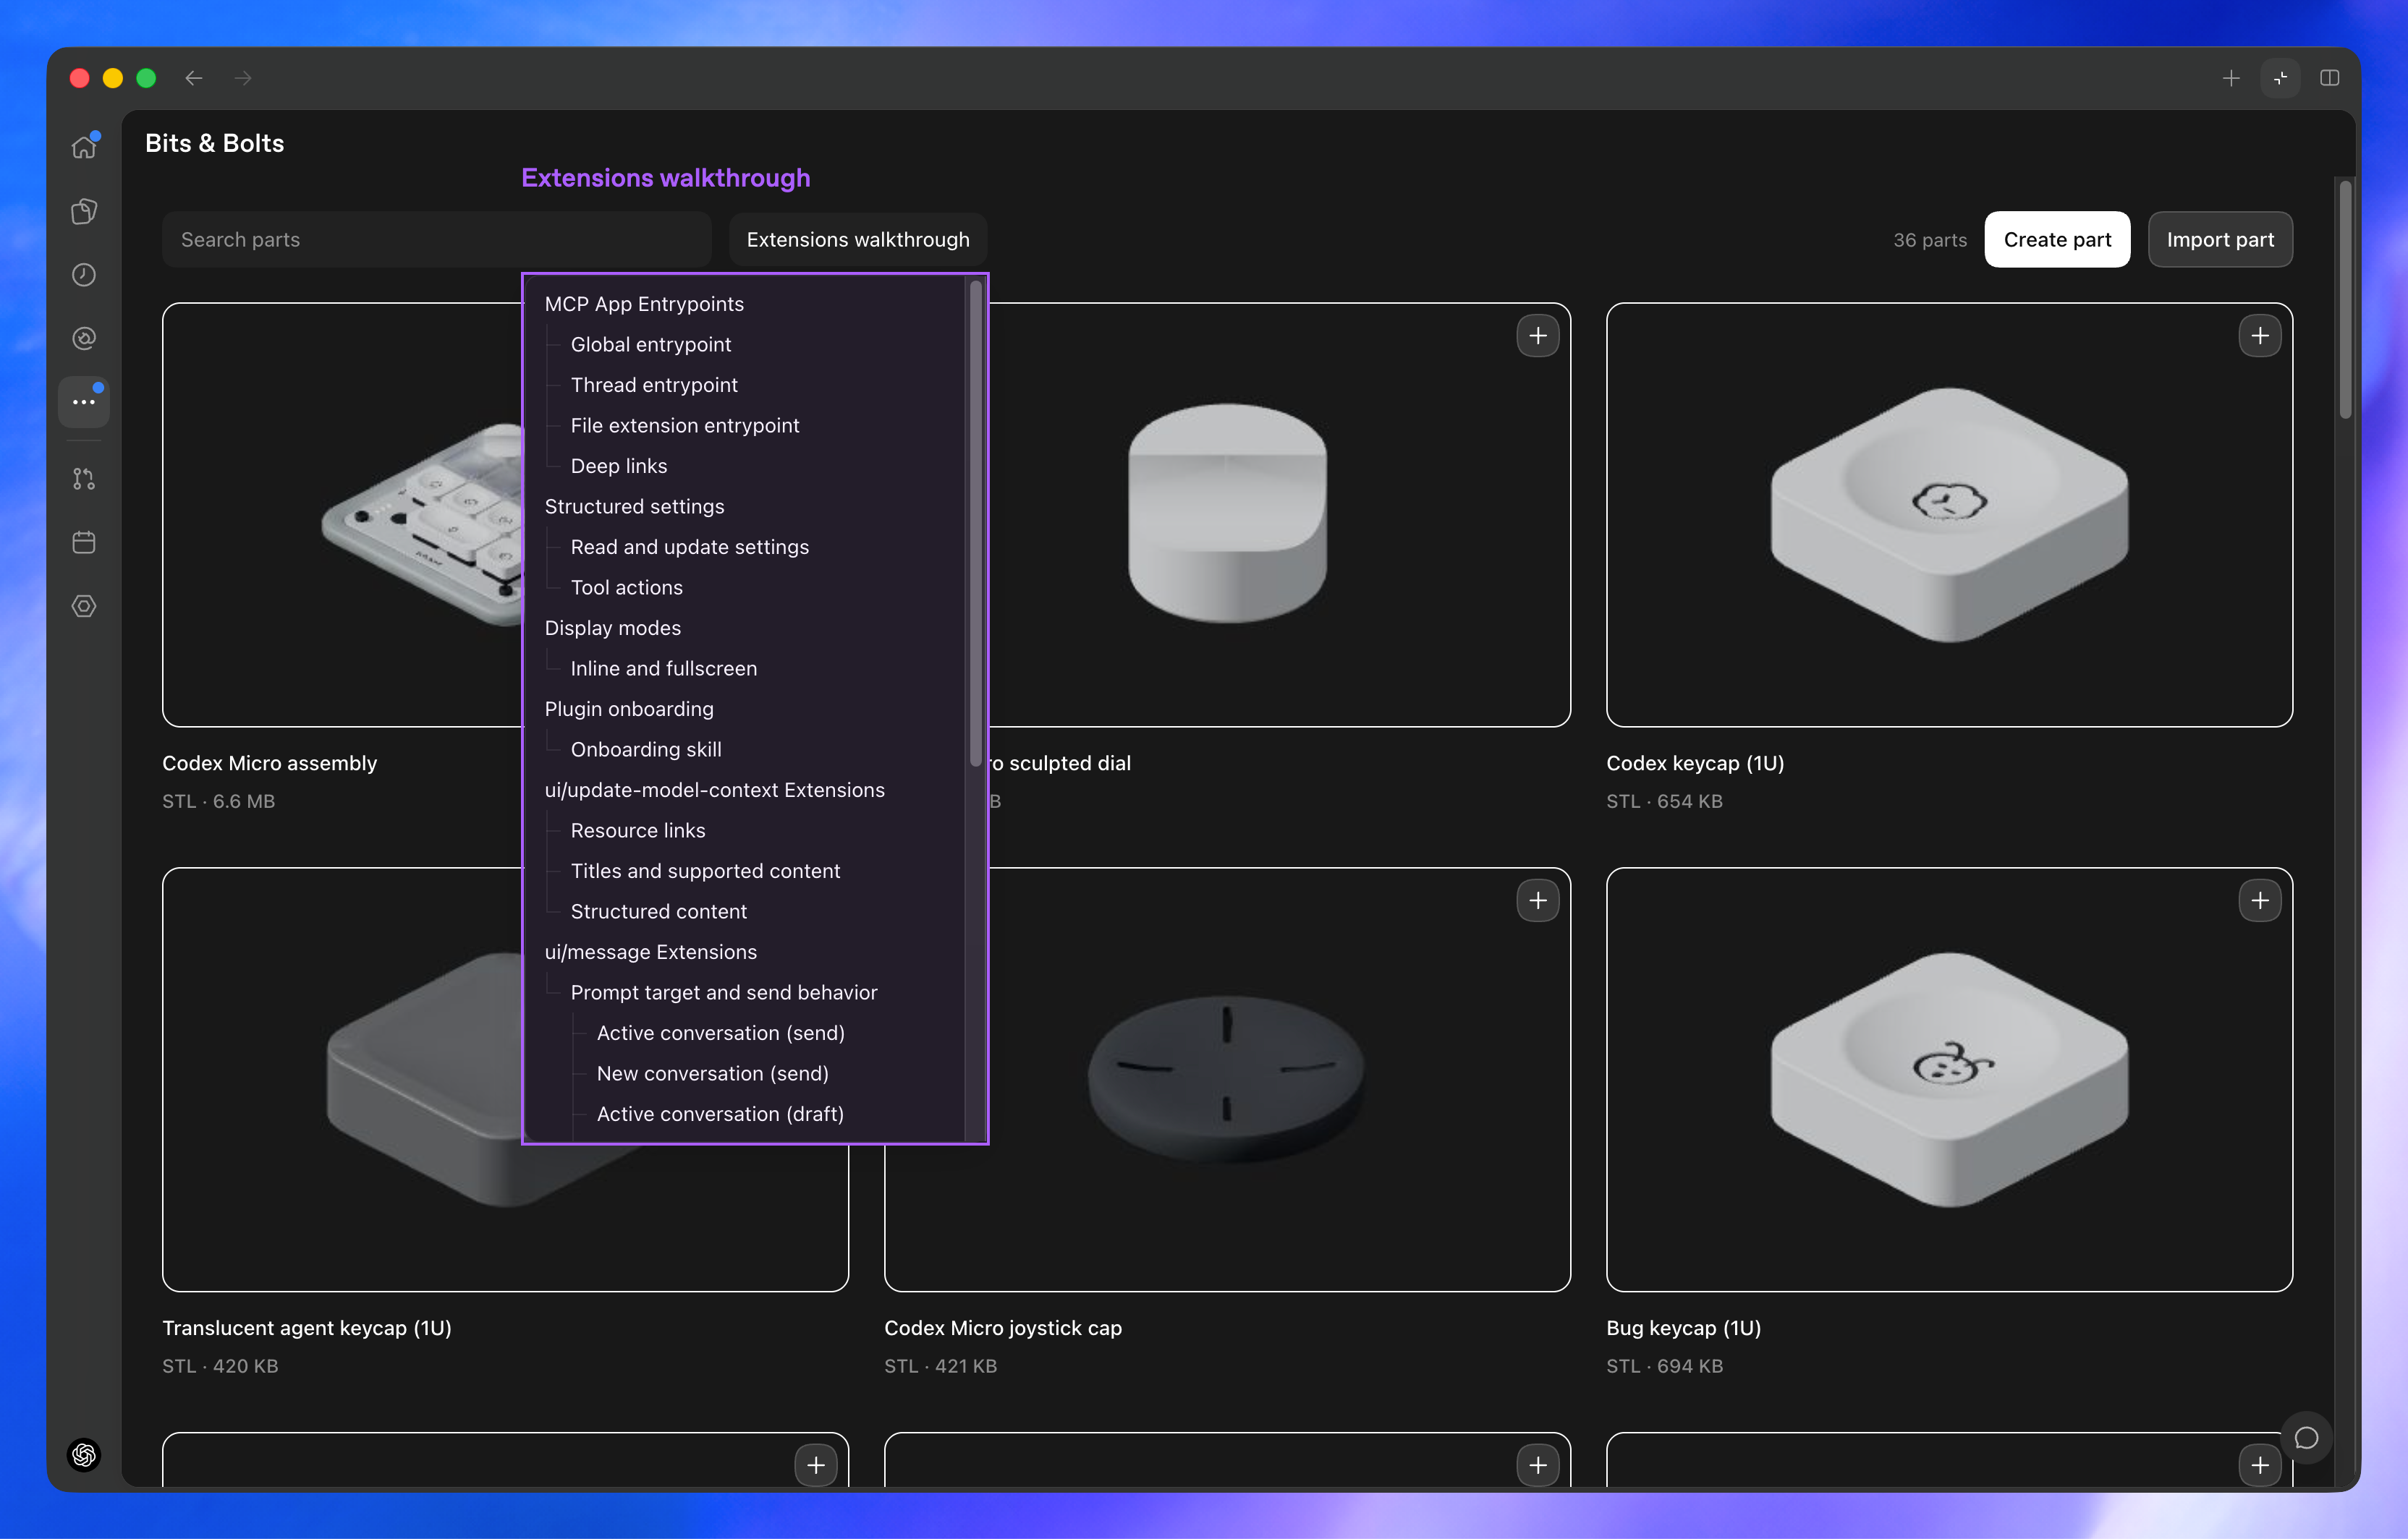
Task: Click the Import part button
Action: 2220,240
